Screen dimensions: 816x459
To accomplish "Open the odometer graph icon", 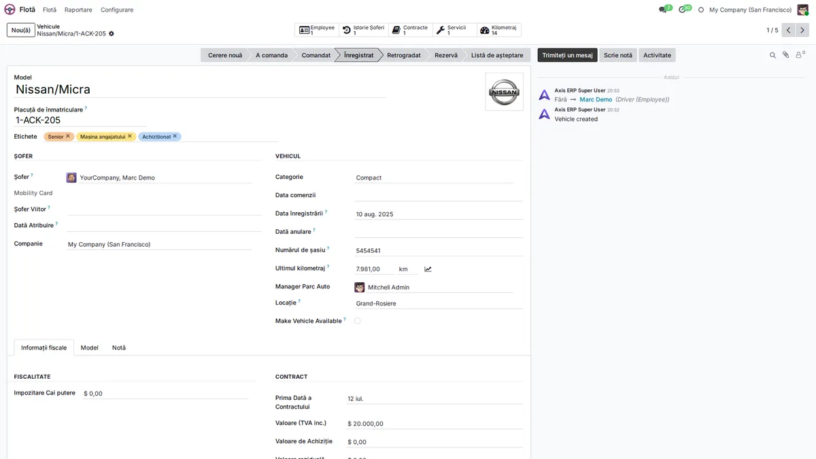I will [x=428, y=269].
